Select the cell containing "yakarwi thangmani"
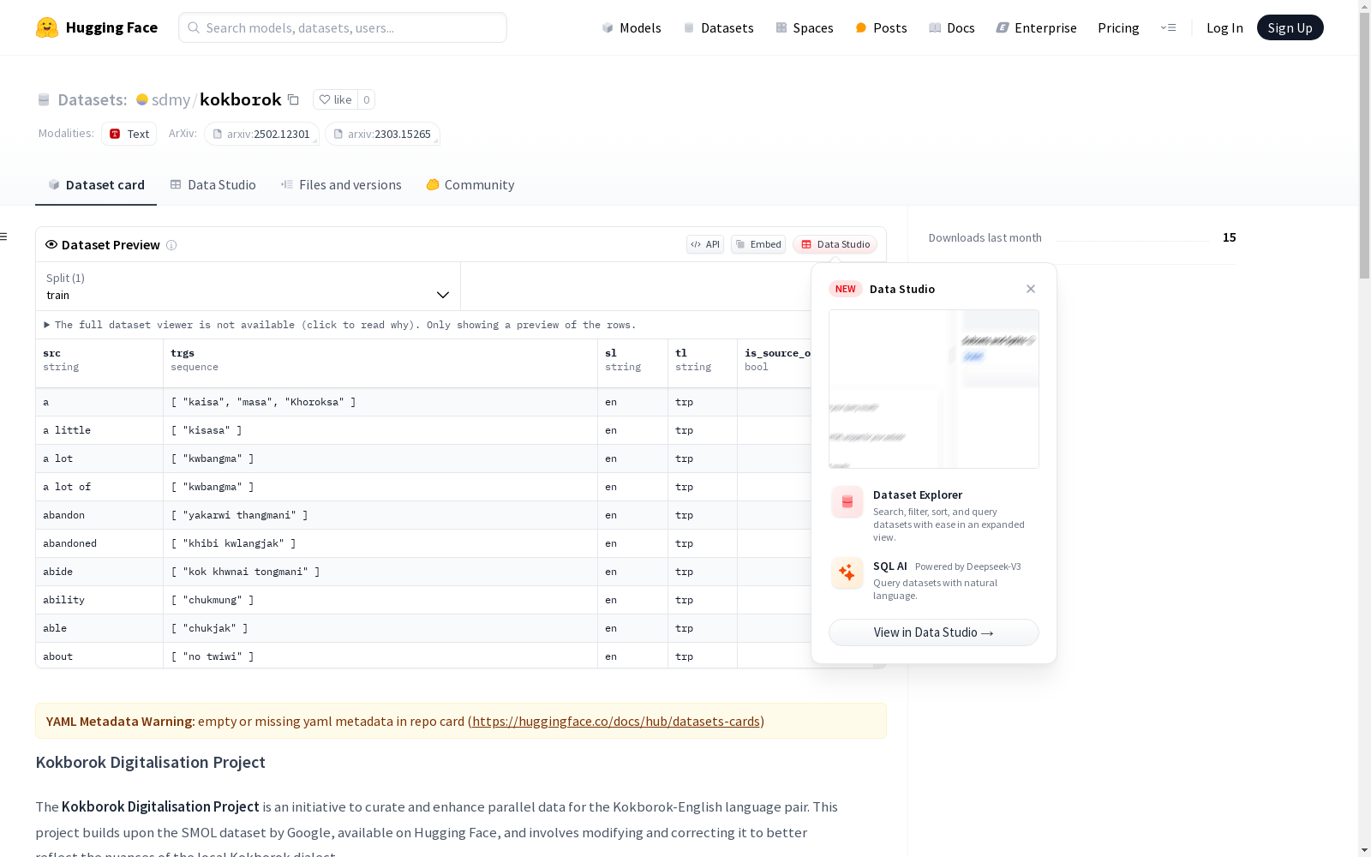The height and width of the screenshot is (857, 1371). [x=380, y=515]
